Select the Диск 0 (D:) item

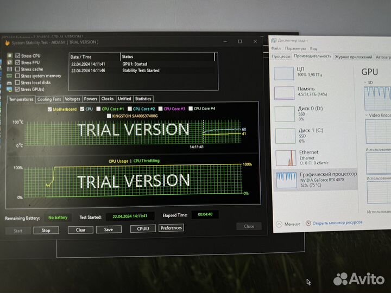[x=315, y=113]
